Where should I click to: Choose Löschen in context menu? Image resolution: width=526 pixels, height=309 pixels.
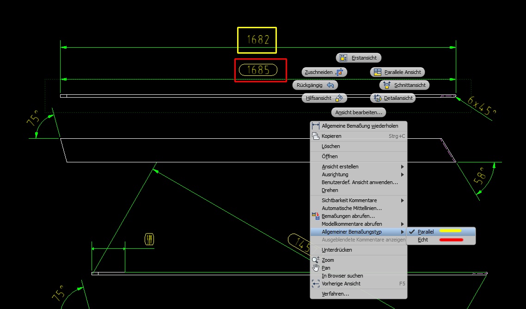359,147
